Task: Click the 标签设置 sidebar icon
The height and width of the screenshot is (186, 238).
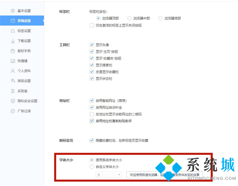Action: click(13, 31)
